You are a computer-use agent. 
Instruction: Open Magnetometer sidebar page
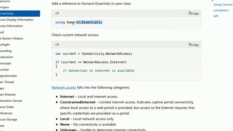coord(8,76)
